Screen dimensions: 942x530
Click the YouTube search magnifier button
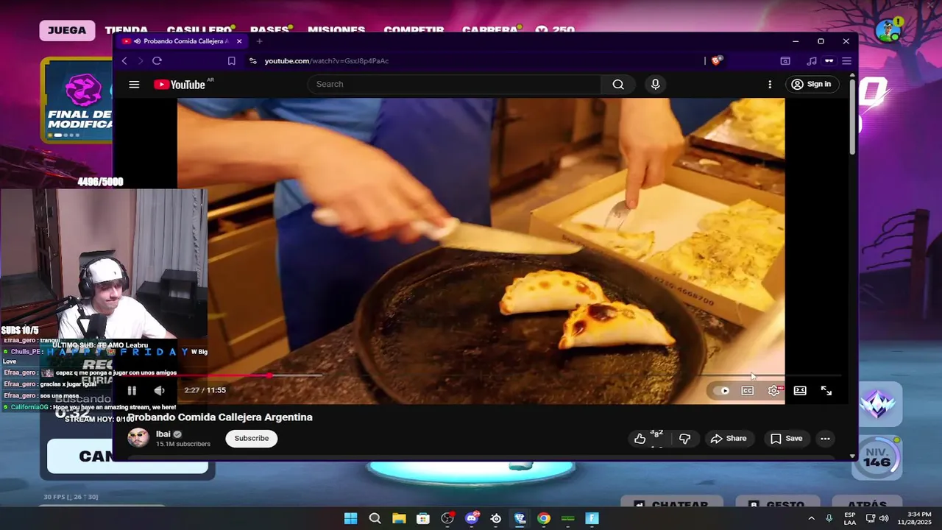(618, 84)
